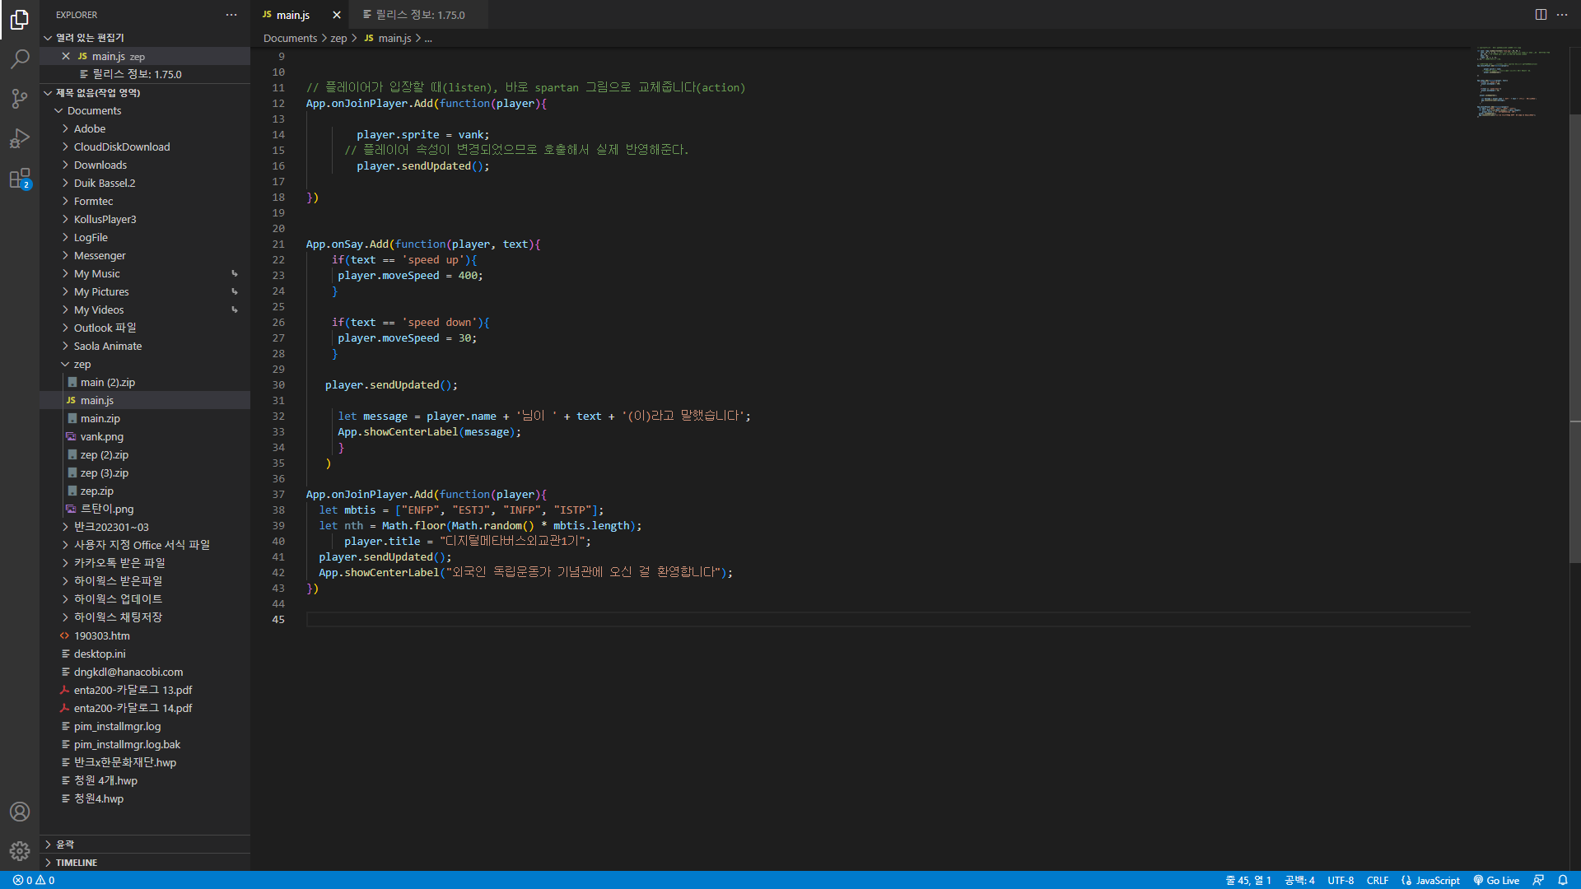
Task: Split the editor to the right
Action: point(1541,15)
